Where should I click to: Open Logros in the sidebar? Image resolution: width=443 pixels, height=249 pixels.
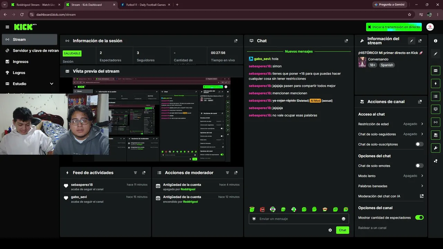coord(29,73)
